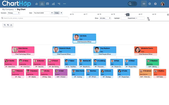The height and width of the screenshot is (105, 169).
Task: Click search by job, person, or group field
Action: click(x=35, y=18)
